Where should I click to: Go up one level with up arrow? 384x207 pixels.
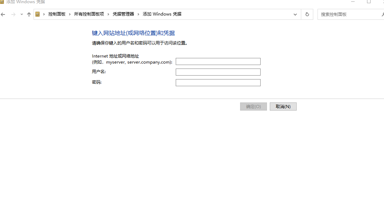29,14
